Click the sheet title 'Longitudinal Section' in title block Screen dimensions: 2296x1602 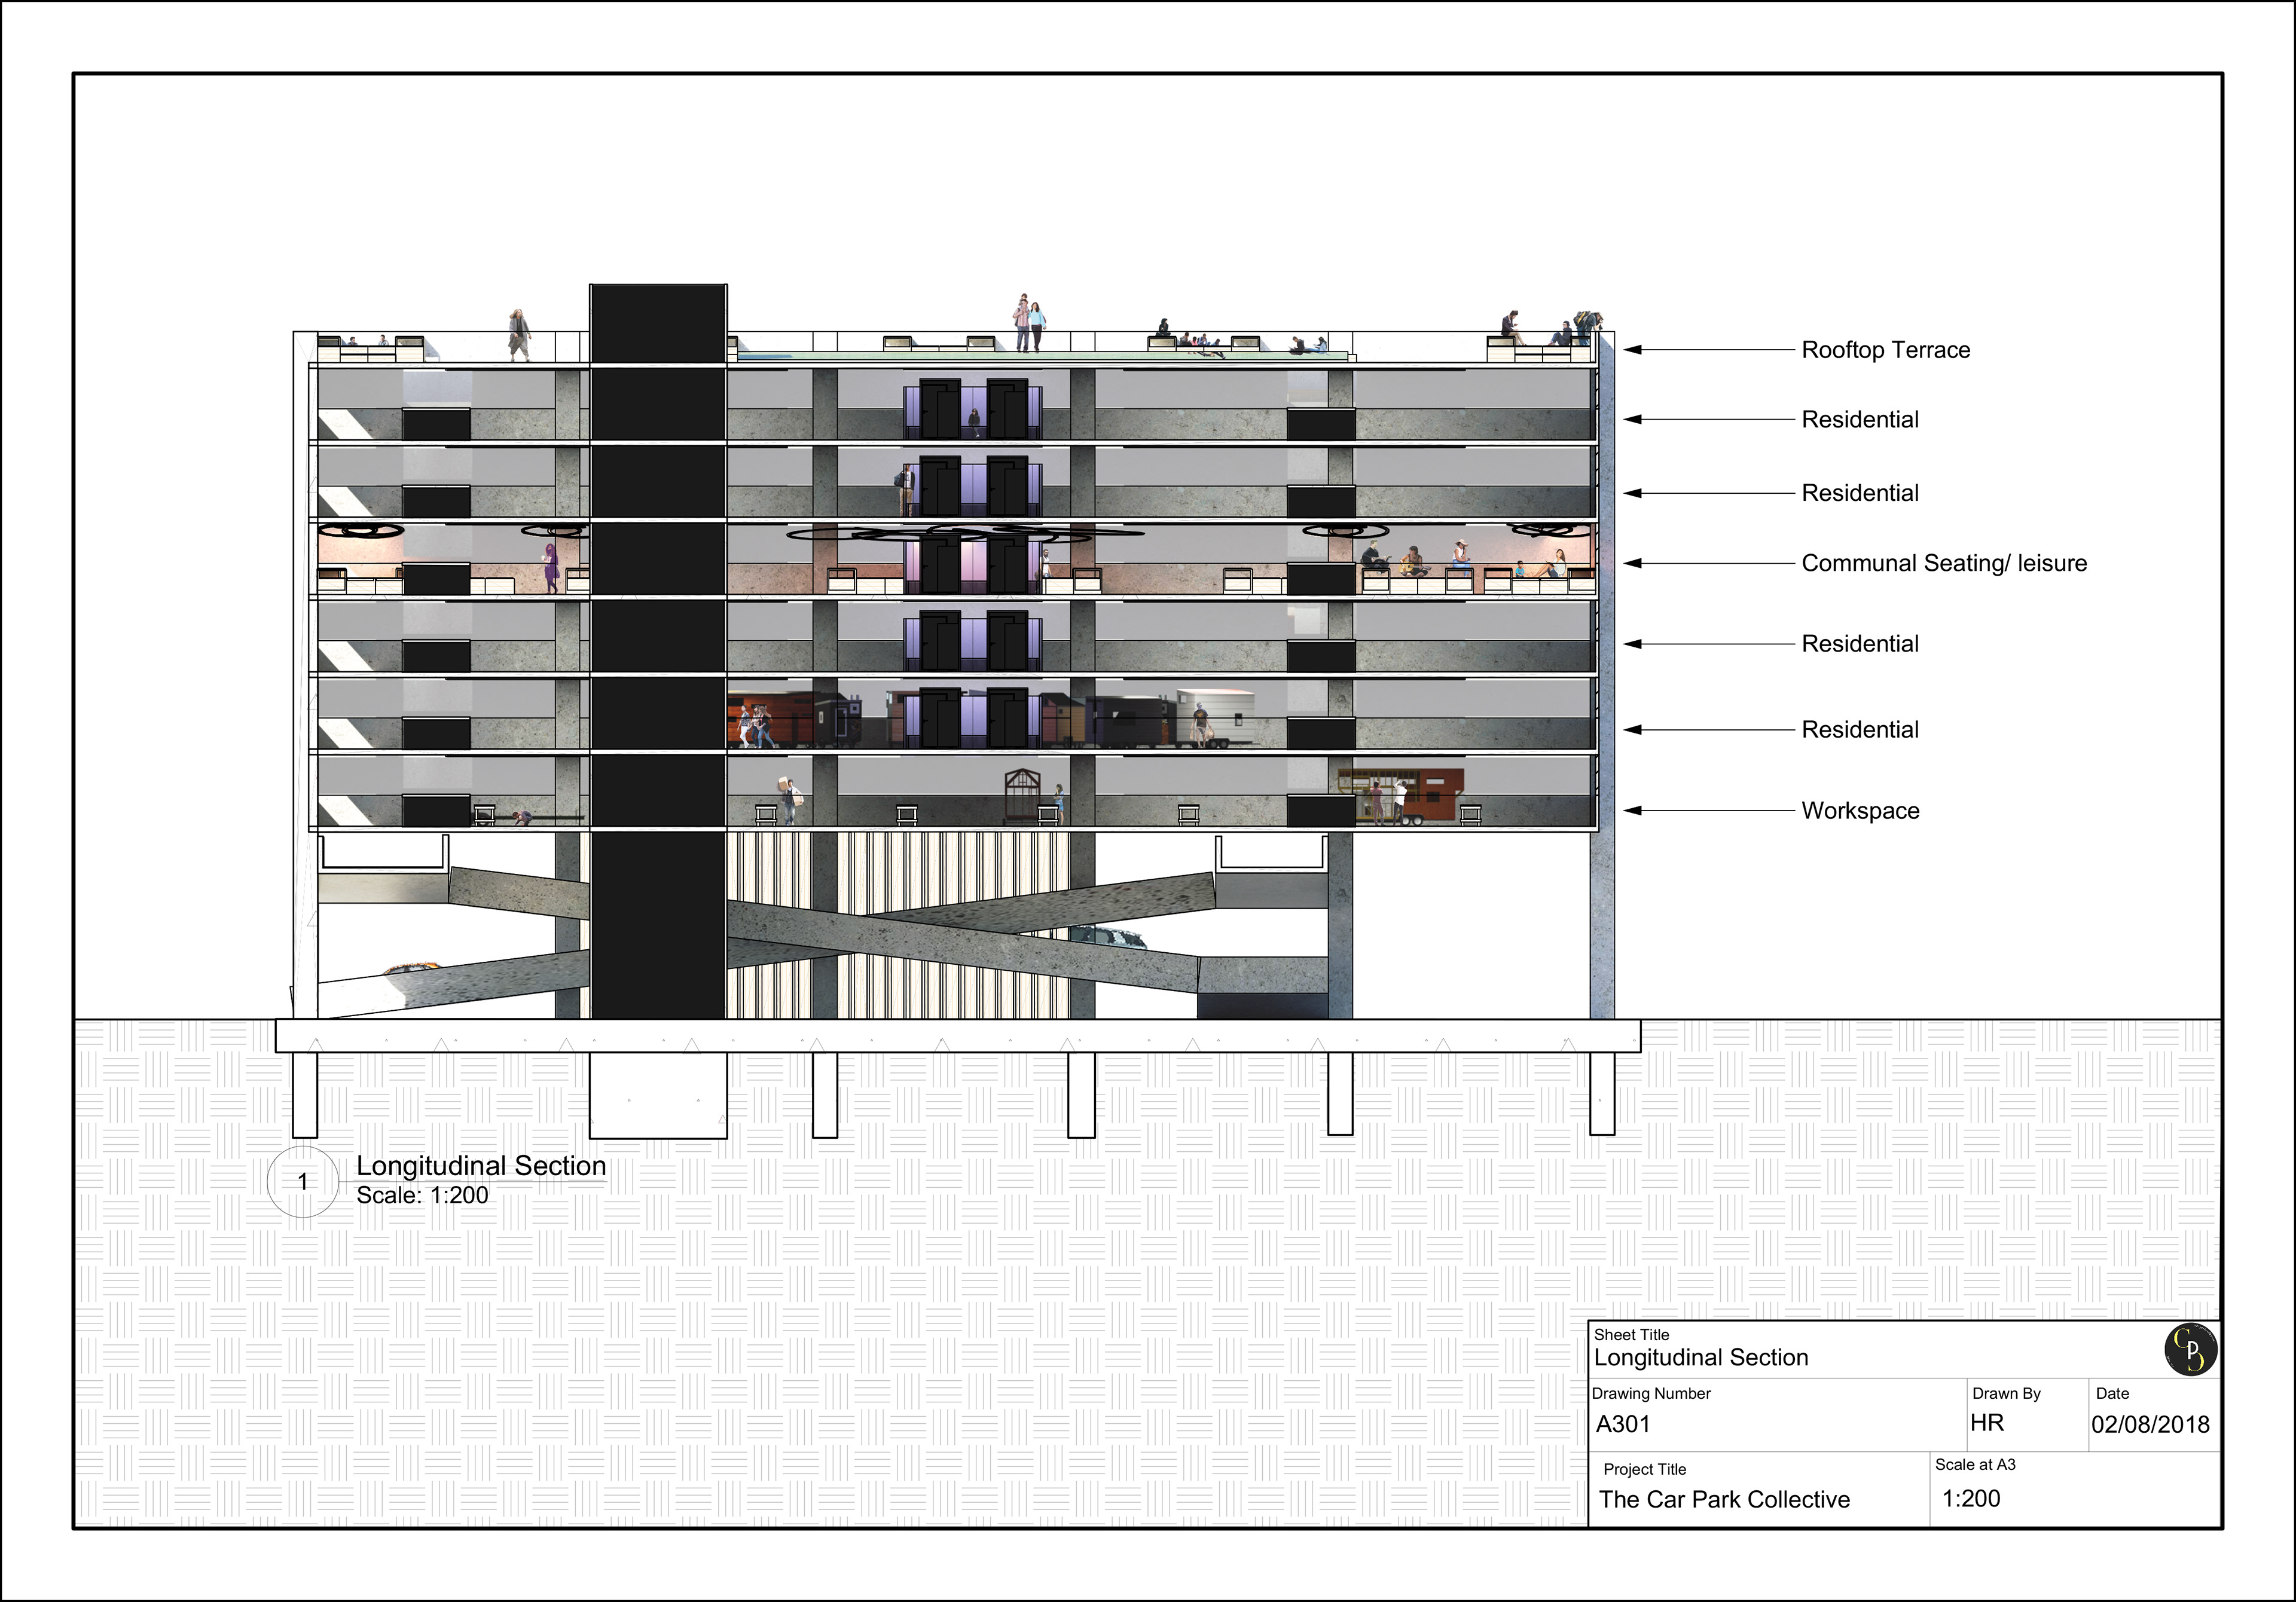(x=1701, y=1357)
